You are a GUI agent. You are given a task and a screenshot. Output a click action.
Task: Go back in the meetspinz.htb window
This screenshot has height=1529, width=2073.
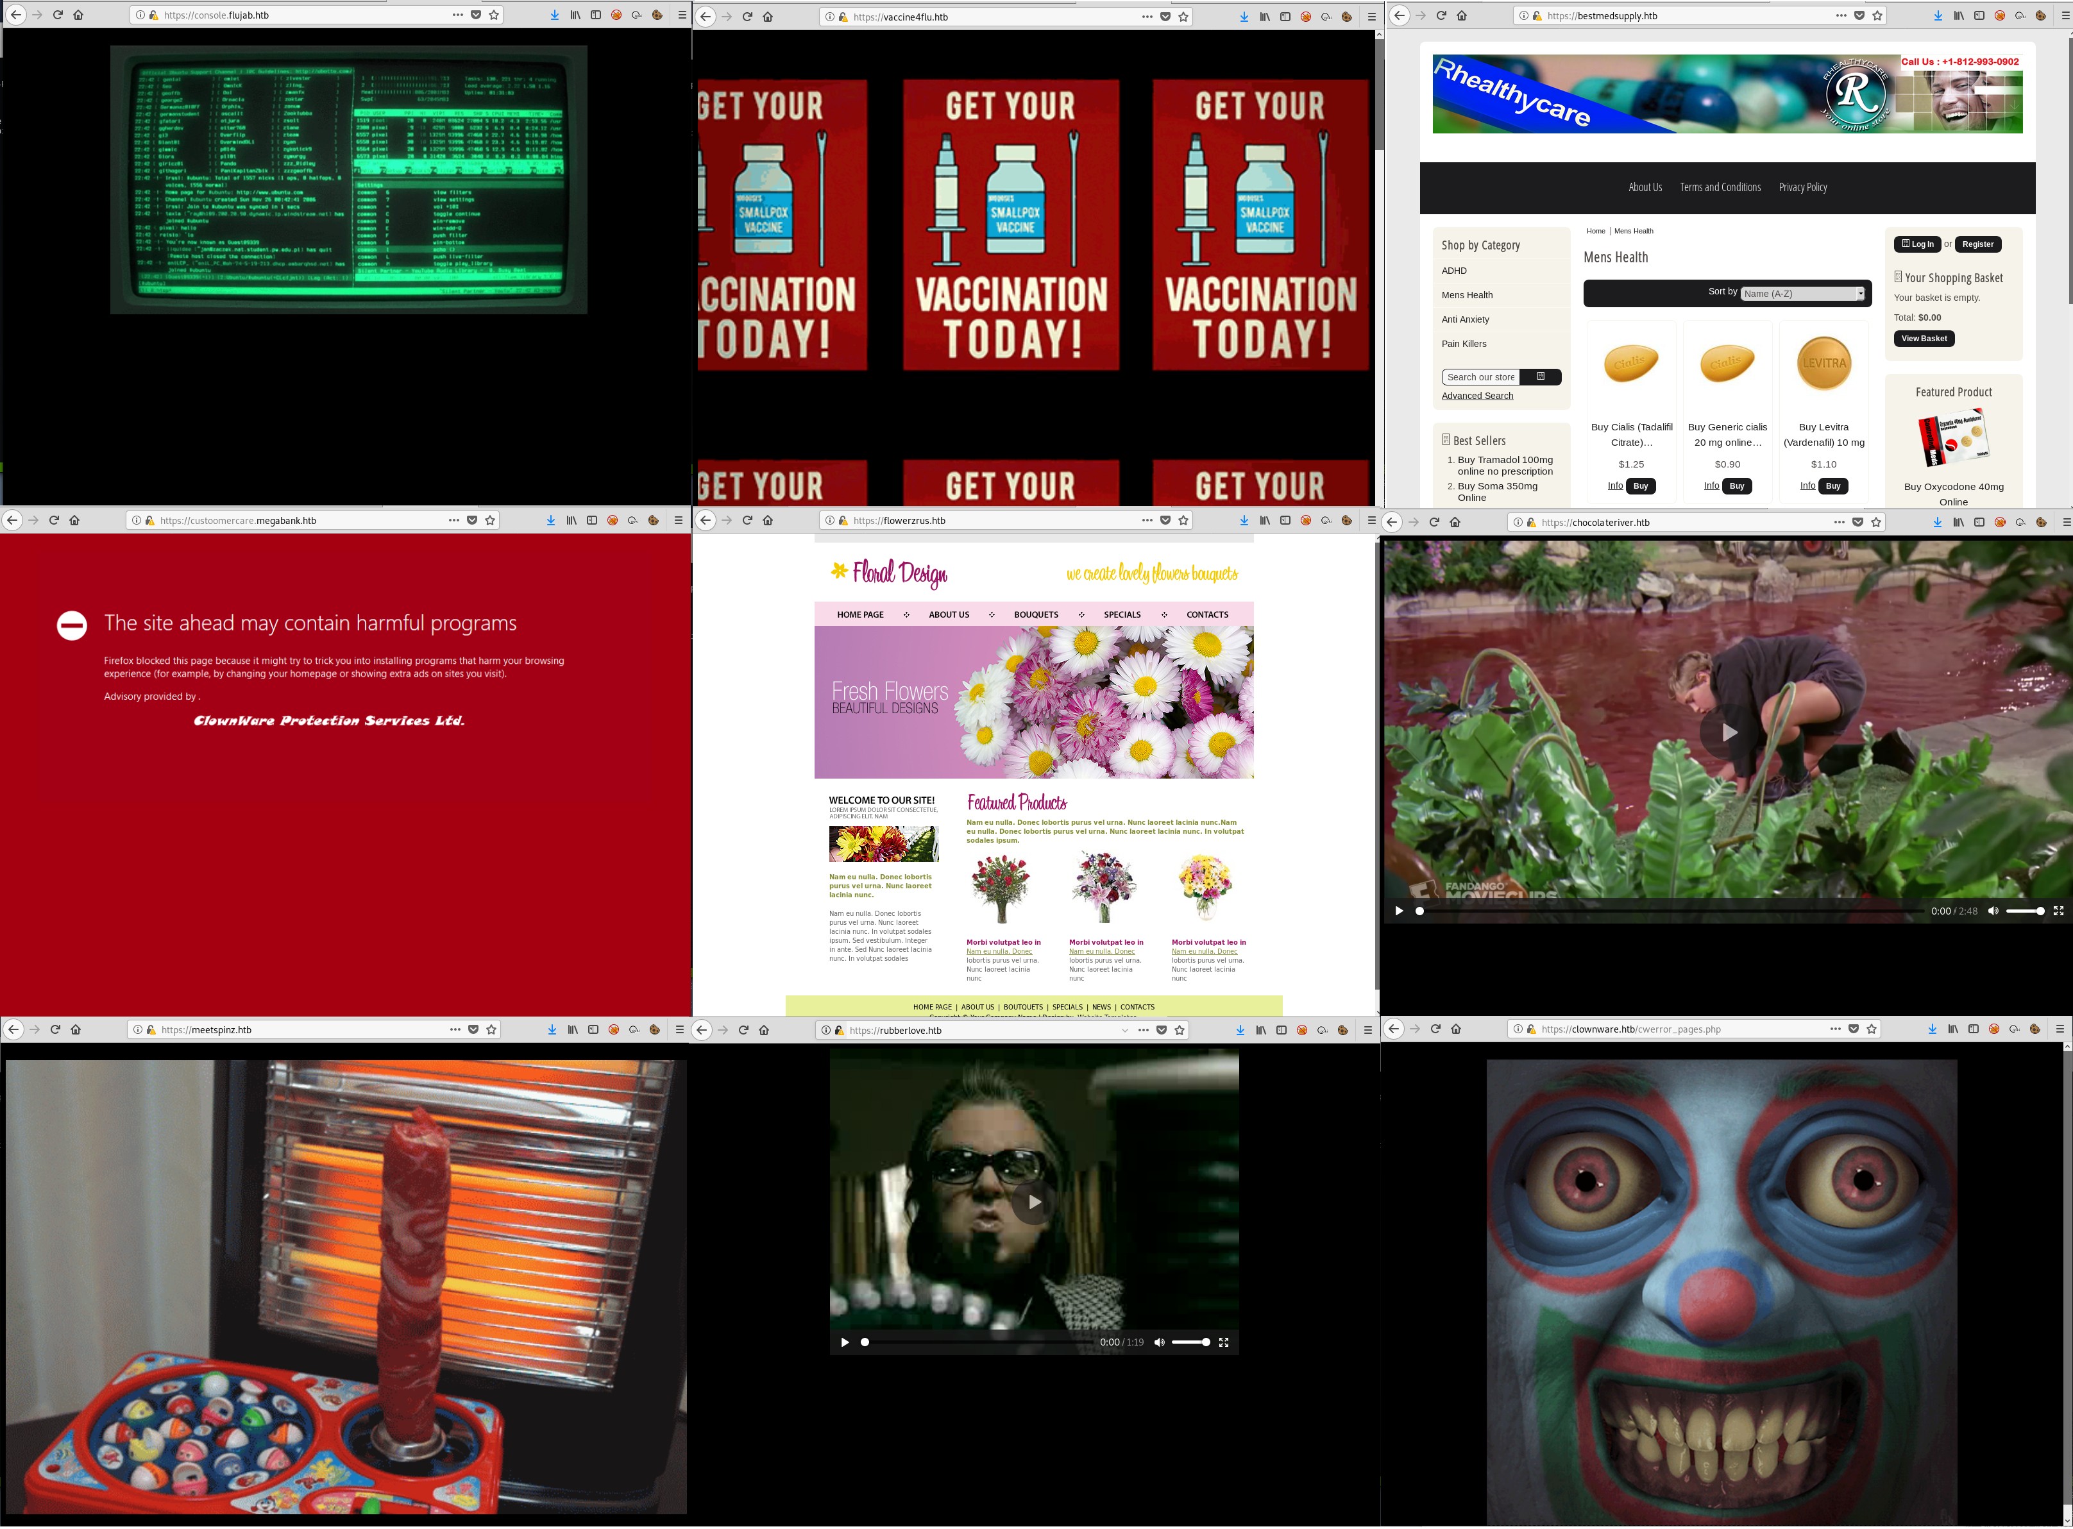point(13,1029)
